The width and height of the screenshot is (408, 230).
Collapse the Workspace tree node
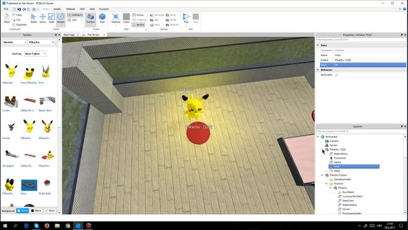[318, 137]
